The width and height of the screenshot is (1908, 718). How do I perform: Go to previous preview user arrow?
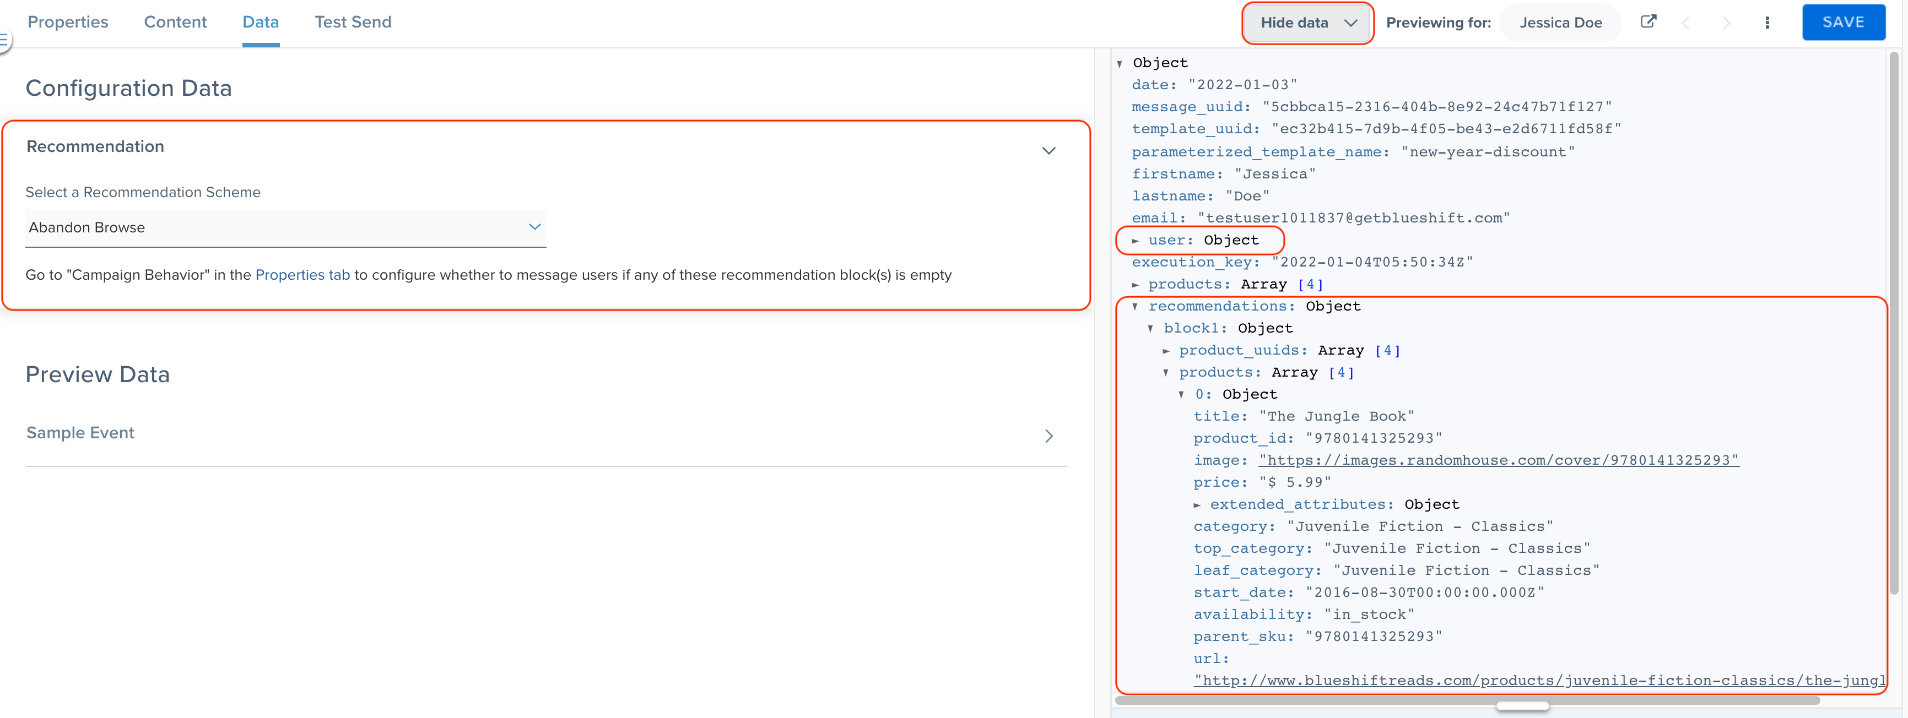click(x=1686, y=23)
